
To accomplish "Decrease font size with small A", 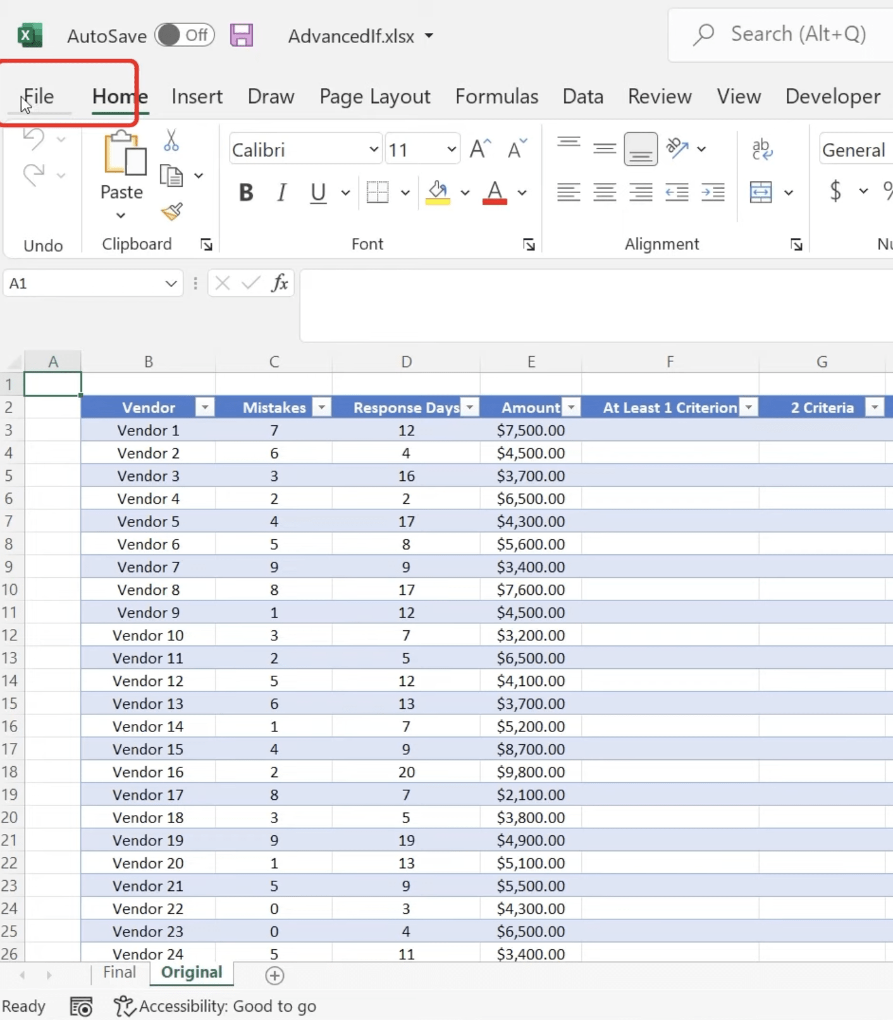I will (x=517, y=149).
